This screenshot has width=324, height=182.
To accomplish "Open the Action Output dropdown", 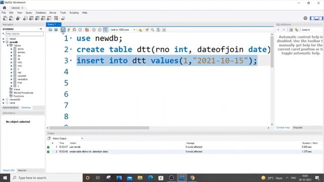I will (x=67, y=139).
